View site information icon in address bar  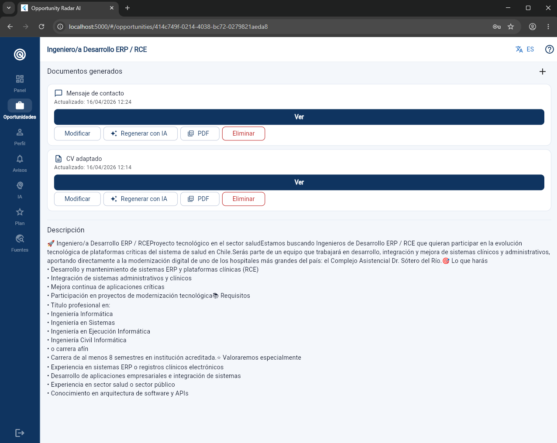[x=60, y=27]
